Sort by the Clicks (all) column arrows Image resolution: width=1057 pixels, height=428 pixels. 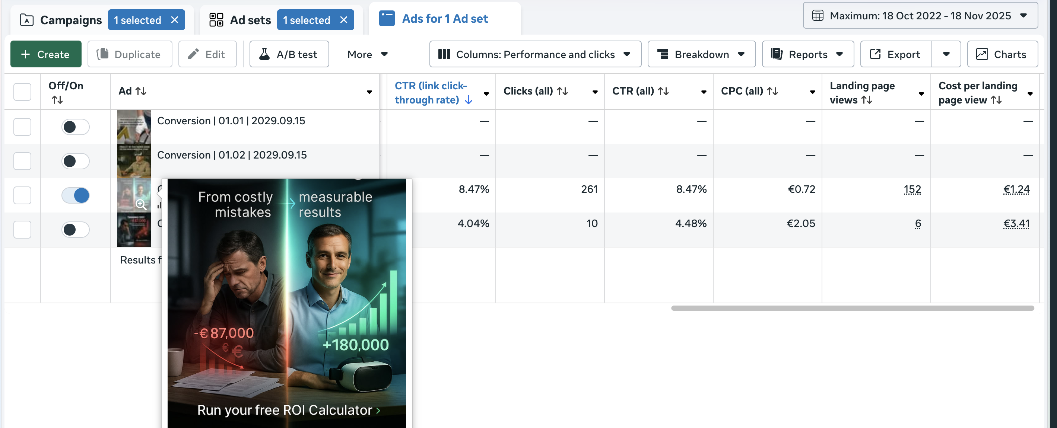point(562,91)
